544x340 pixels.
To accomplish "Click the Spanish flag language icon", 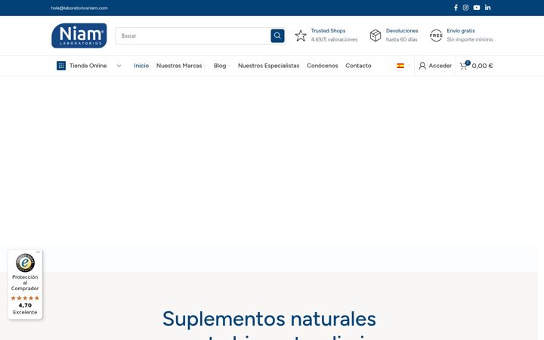I will 400,66.
